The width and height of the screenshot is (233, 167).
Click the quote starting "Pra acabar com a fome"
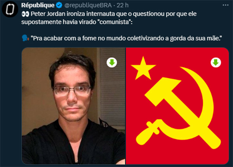click(126, 38)
